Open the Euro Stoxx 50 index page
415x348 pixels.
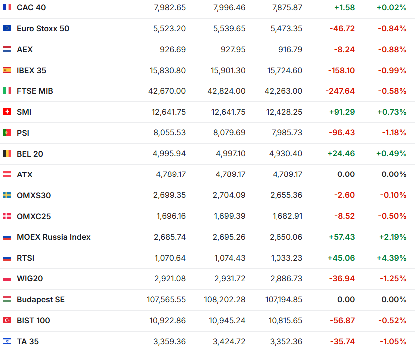pos(43,29)
